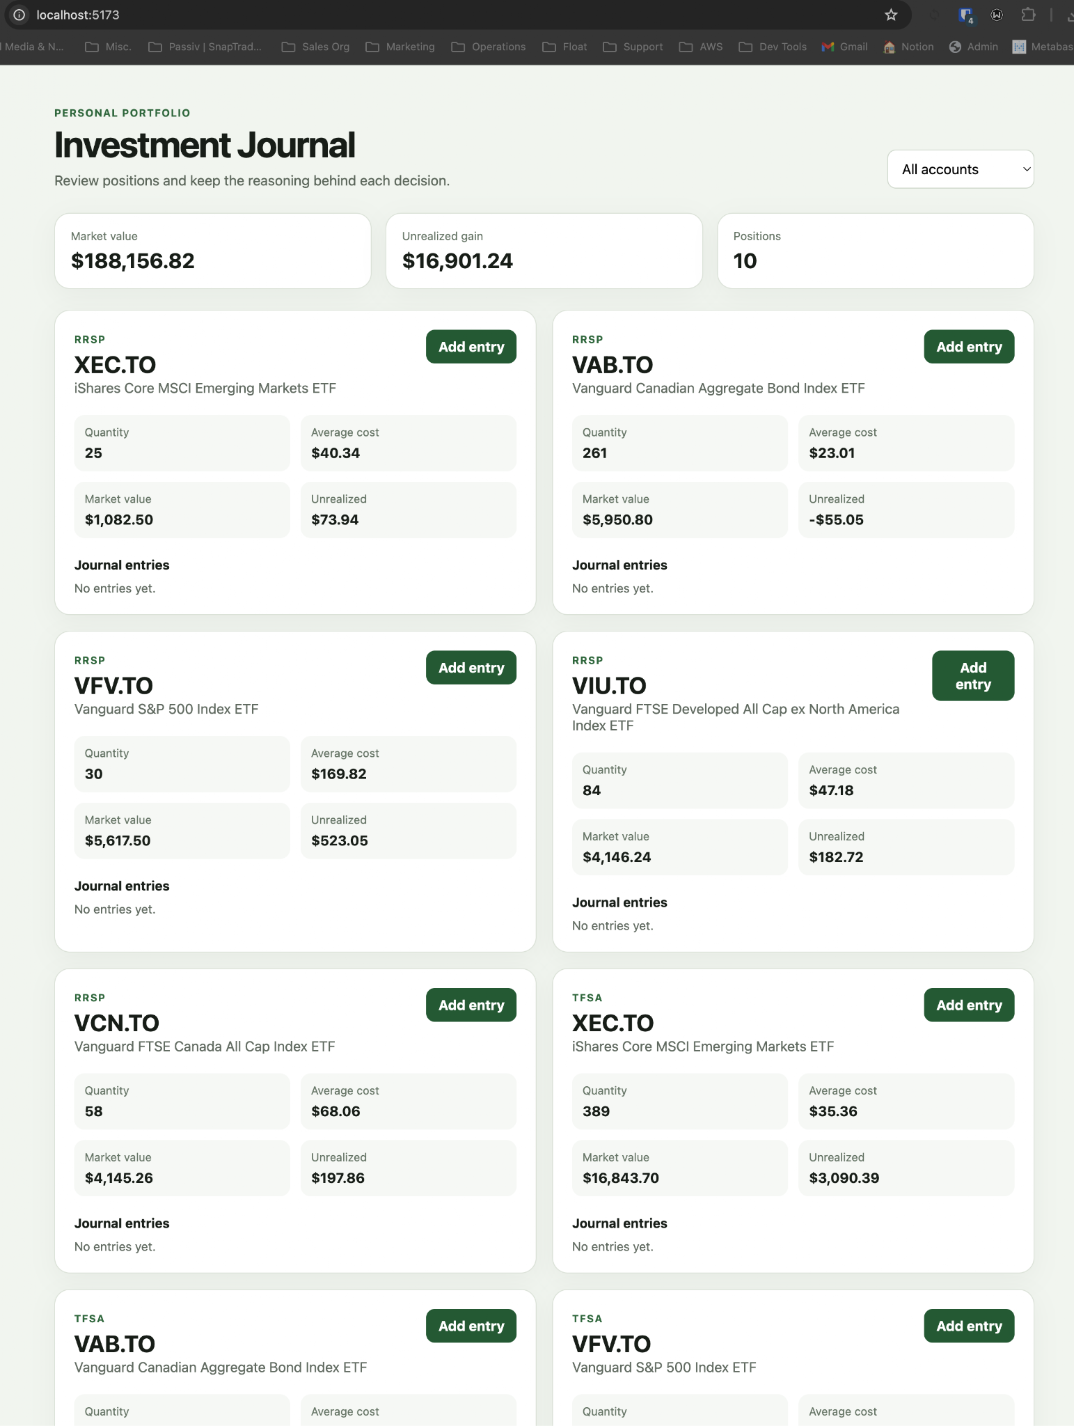Open the Support bookmarks folder
This screenshot has width=1074, height=1426.
[x=633, y=47]
